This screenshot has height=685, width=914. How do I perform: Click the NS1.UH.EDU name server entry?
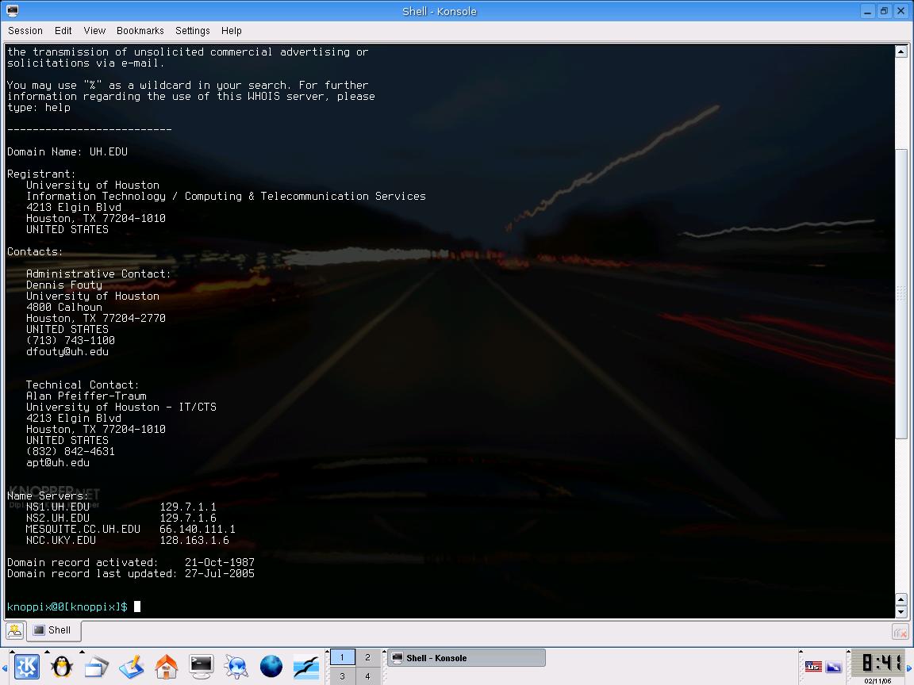click(x=58, y=507)
